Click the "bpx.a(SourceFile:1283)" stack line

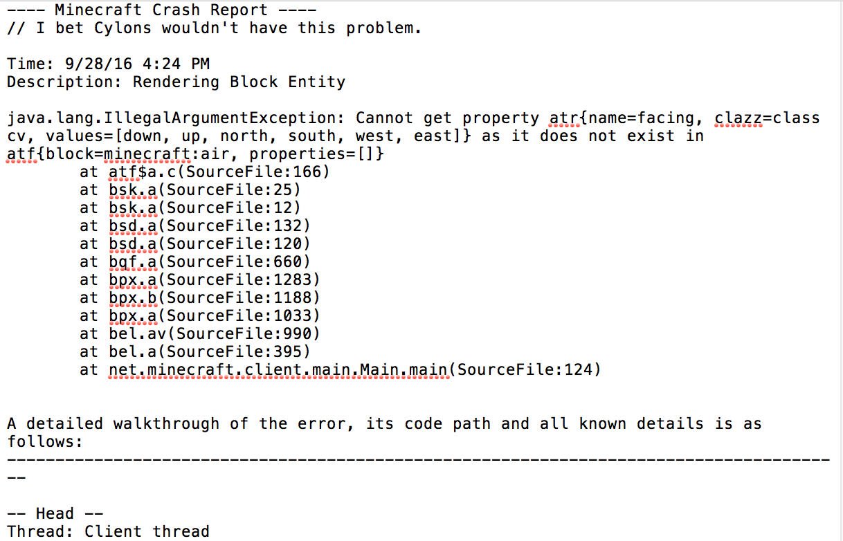coord(214,279)
